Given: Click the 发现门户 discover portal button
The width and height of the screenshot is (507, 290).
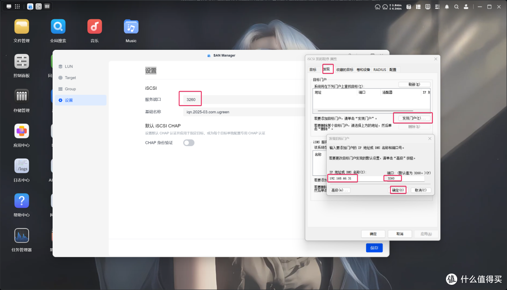Looking at the screenshot, I should (x=414, y=118).
